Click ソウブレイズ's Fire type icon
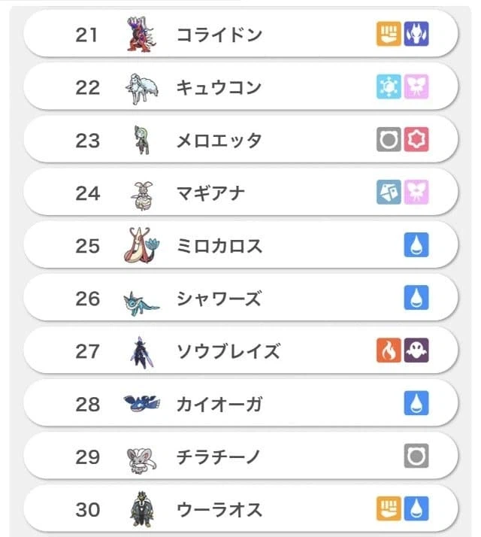The height and width of the screenshot is (537, 481). 389,350
